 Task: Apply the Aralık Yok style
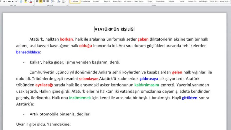pyautogui.click(x=85, y=1)
